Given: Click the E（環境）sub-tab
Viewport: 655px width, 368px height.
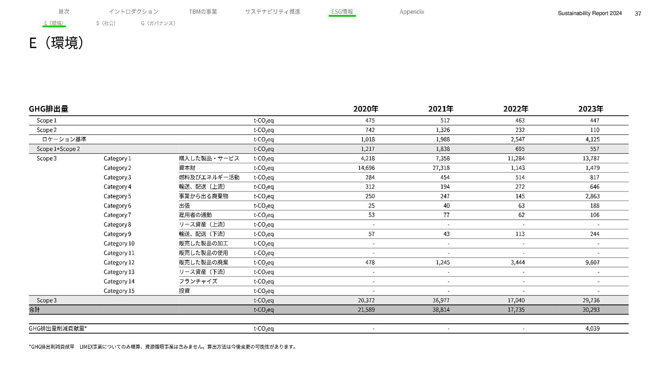Looking at the screenshot, I should [x=54, y=23].
